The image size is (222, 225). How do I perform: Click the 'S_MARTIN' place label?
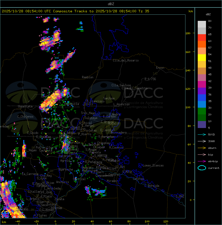click(101, 156)
